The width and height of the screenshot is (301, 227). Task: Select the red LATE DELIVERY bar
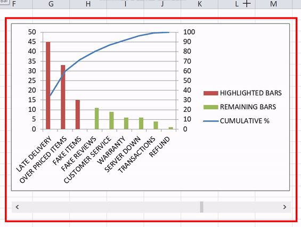click(48, 85)
